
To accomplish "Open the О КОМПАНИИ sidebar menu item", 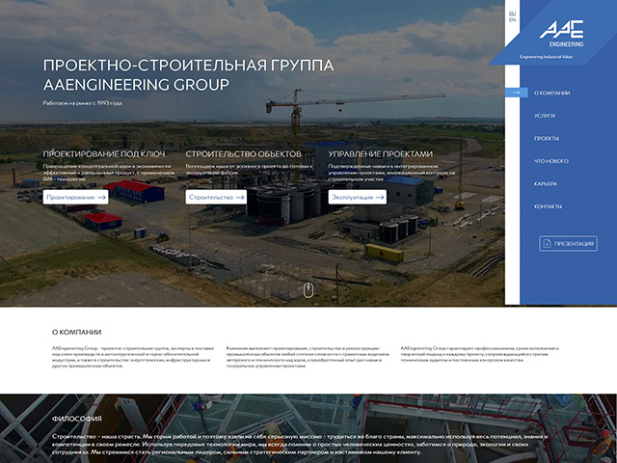I will 551,93.
